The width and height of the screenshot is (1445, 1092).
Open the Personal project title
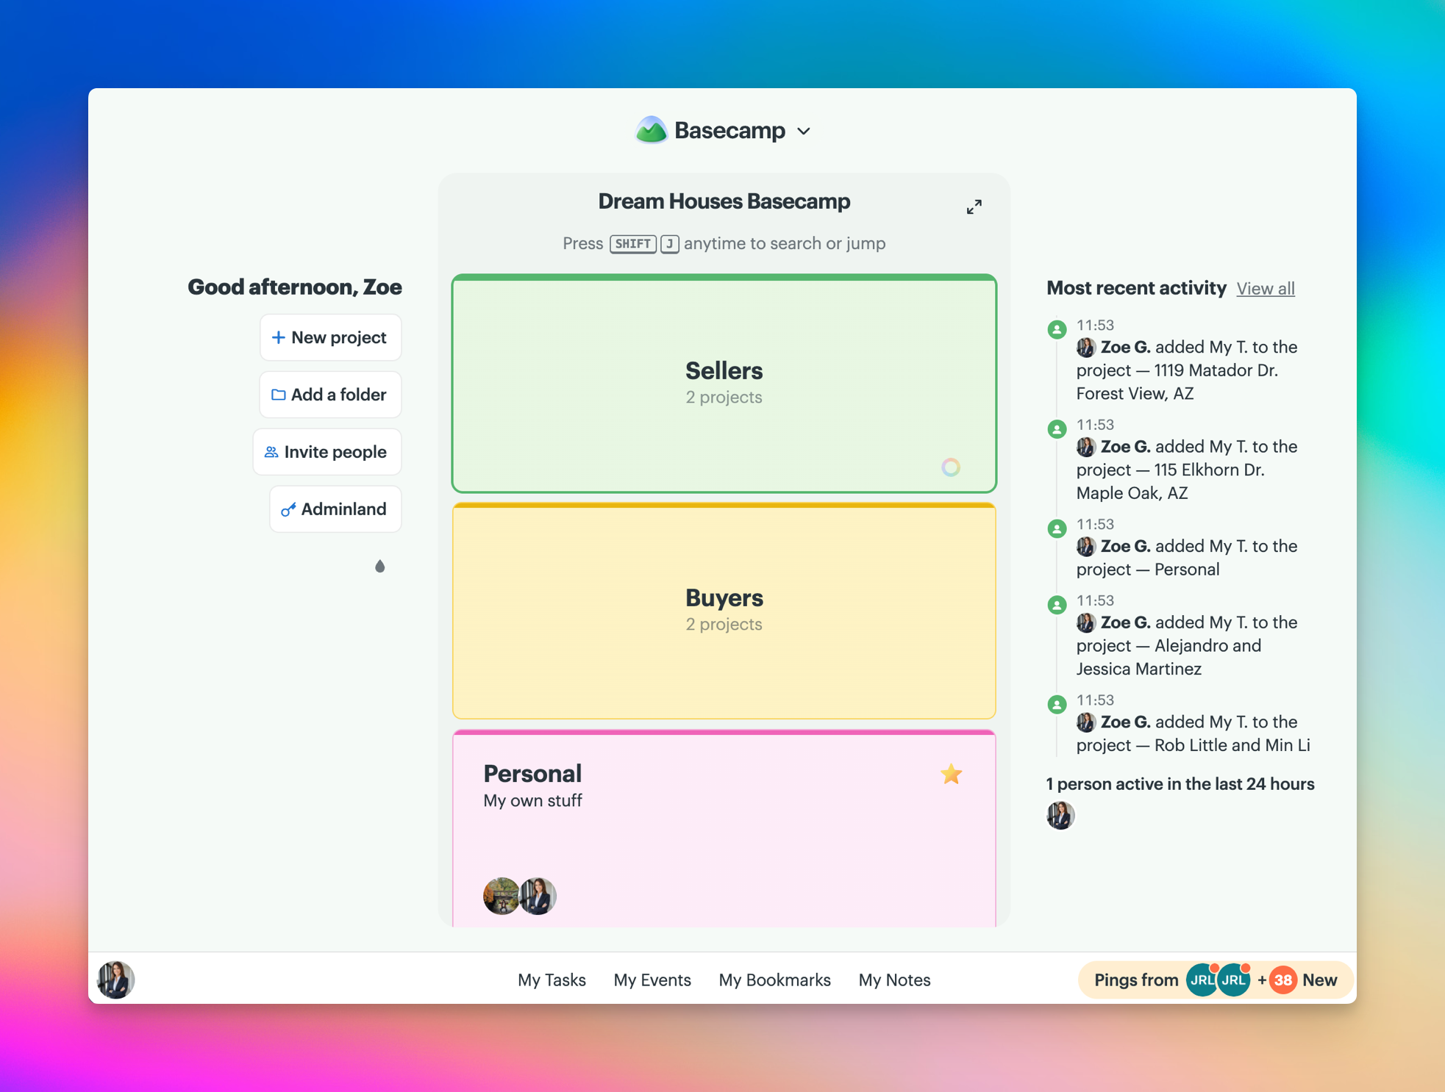[x=532, y=774]
